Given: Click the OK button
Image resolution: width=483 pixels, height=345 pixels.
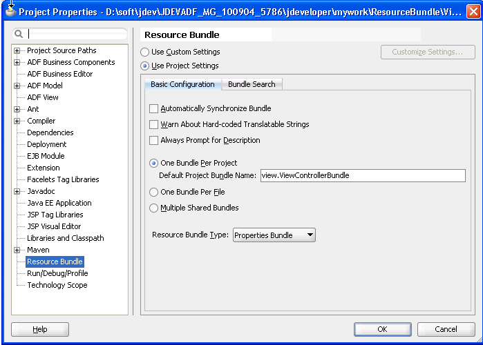Looking at the screenshot, I should 382,329.
